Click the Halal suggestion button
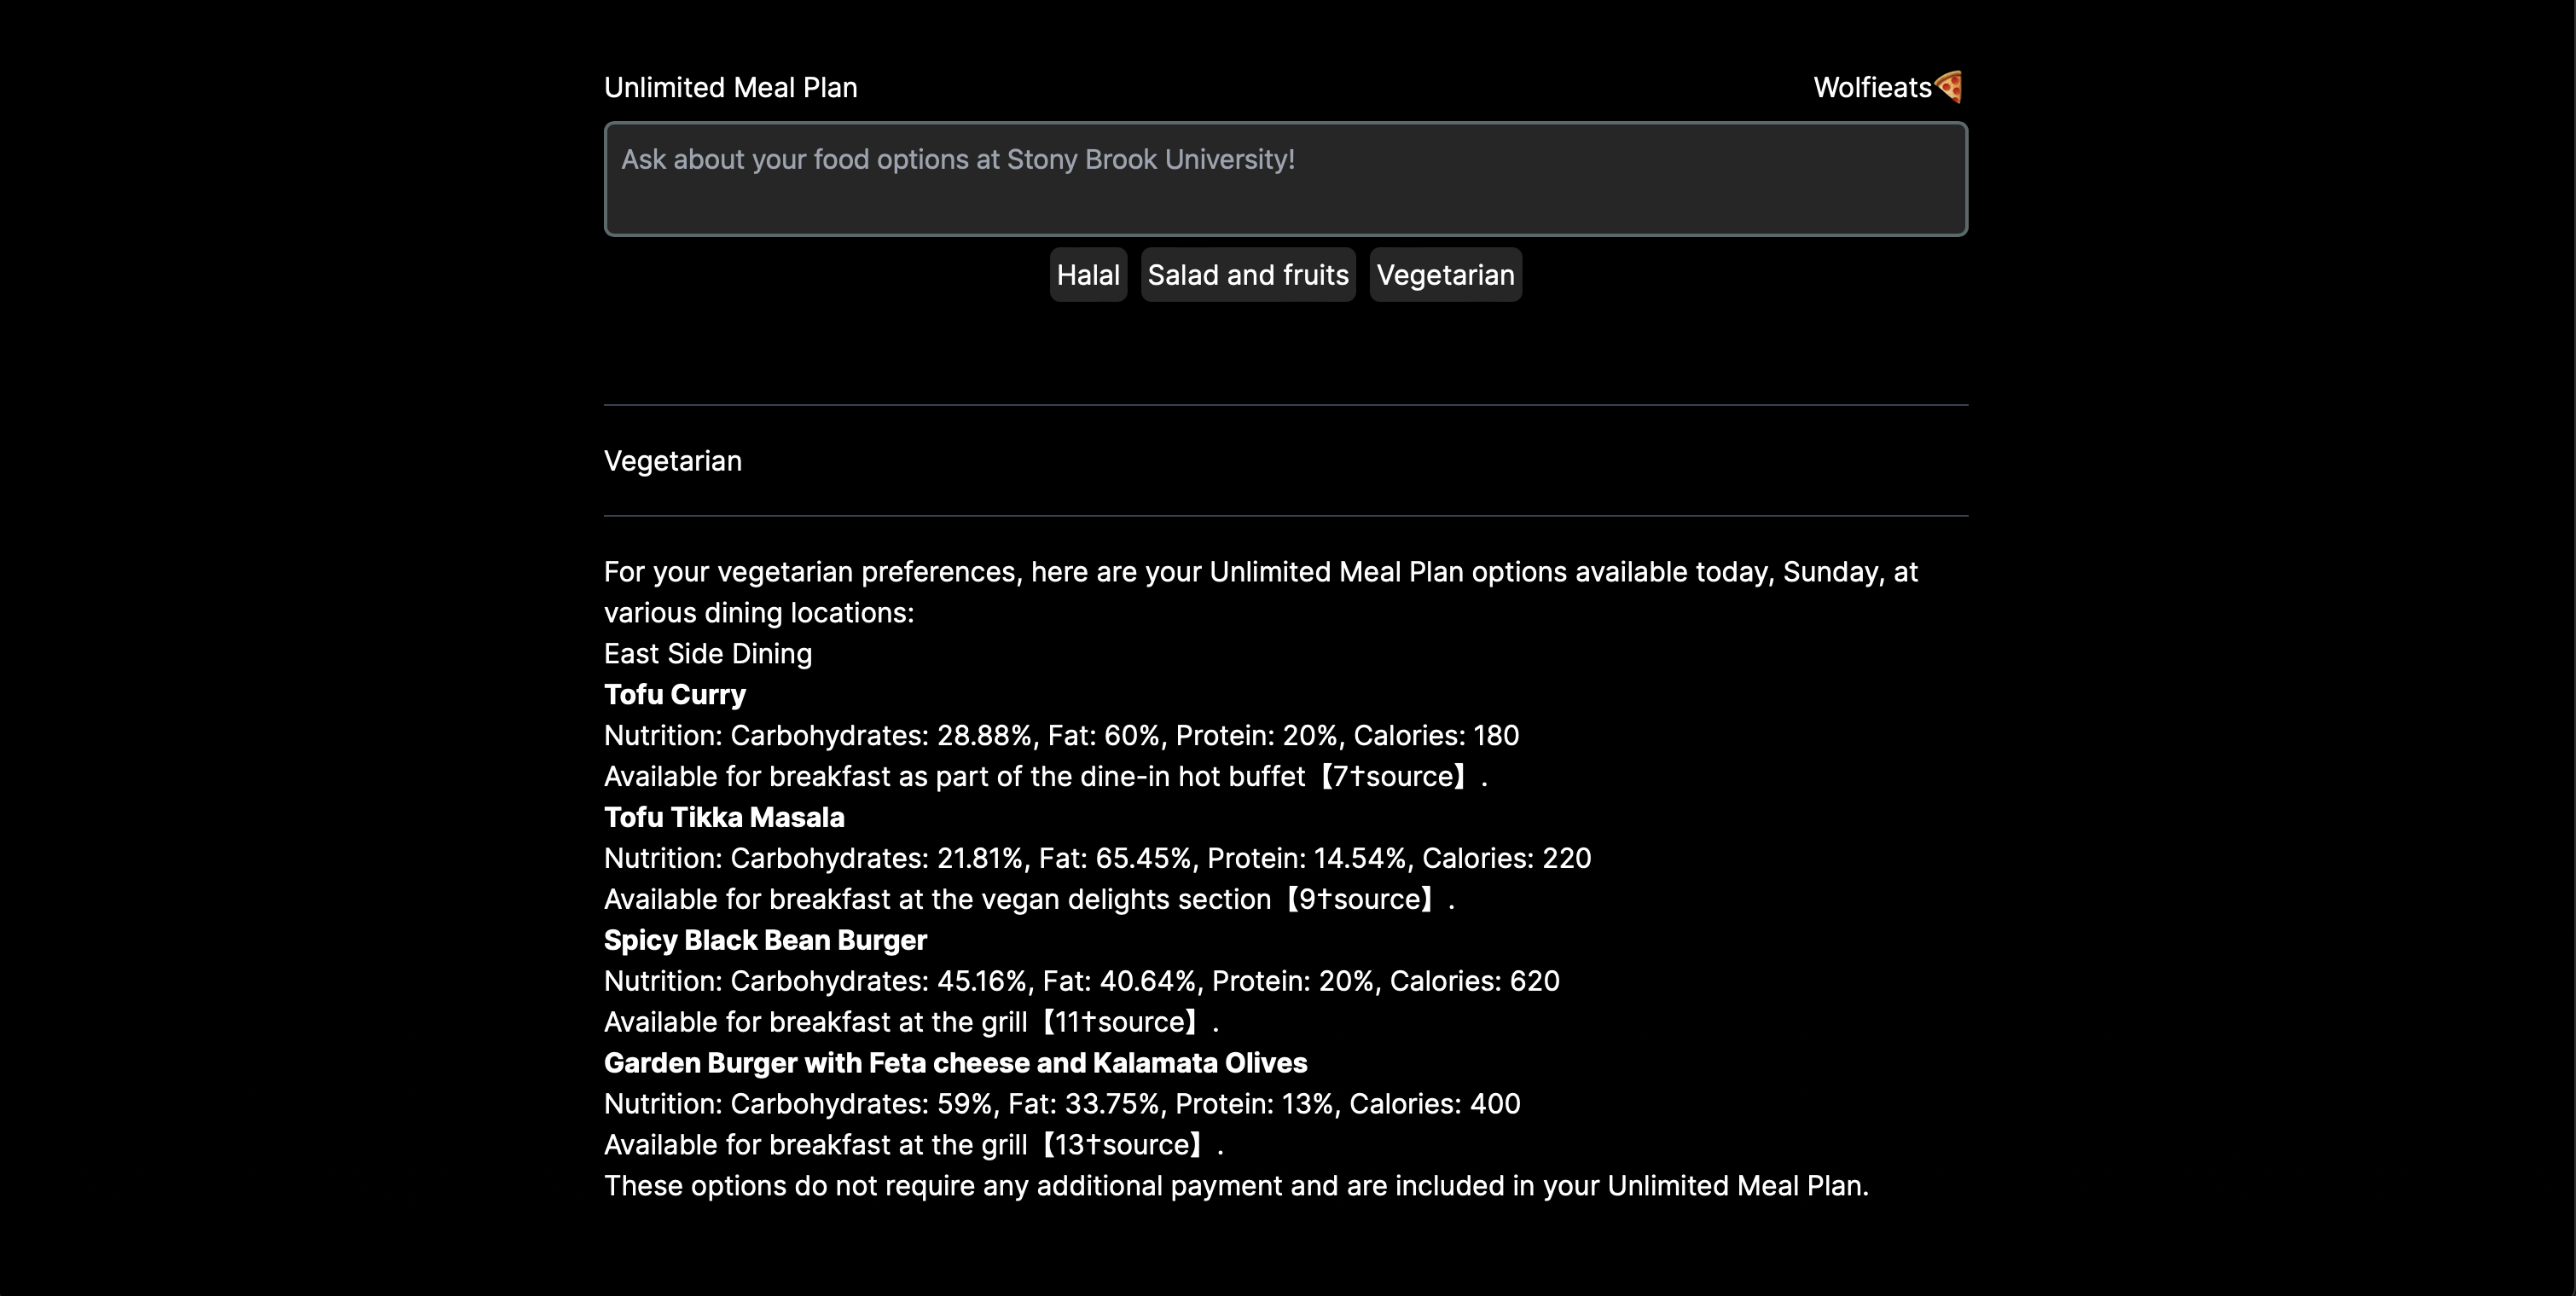 (x=1088, y=275)
